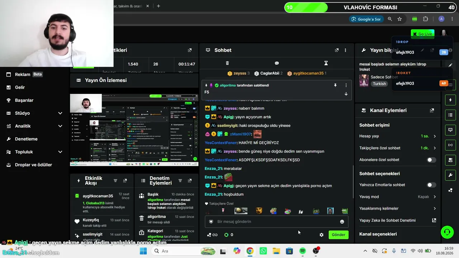459x258 pixels.
Task: Pop out the Sohbet chat panel
Action: (x=337, y=50)
